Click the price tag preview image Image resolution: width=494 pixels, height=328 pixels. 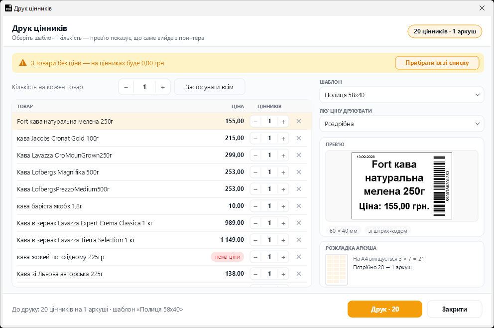tap(402, 186)
